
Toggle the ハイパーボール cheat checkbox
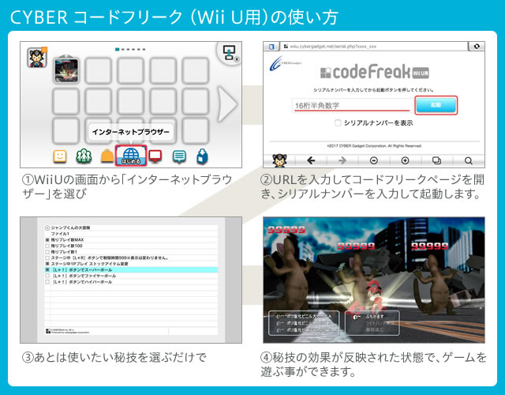tap(47, 282)
